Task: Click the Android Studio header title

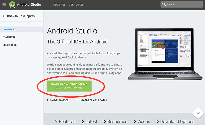Action: [29, 5]
